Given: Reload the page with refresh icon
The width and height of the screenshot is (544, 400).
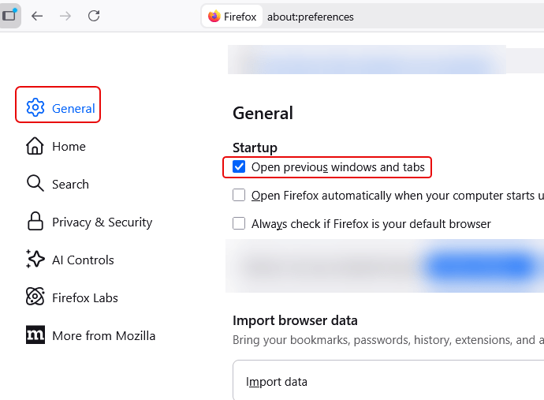Looking at the screenshot, I should click(x=94, y=16).
